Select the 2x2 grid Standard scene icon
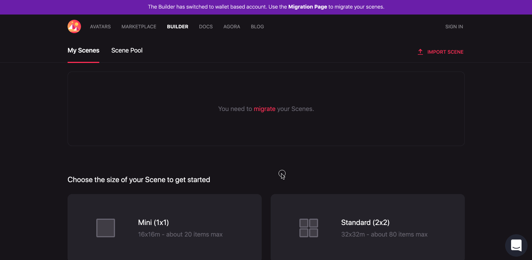 309,228
